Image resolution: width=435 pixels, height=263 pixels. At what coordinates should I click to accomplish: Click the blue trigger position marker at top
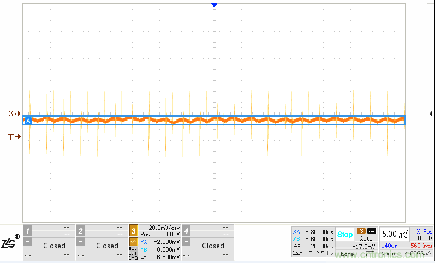[x=214, y=4]
